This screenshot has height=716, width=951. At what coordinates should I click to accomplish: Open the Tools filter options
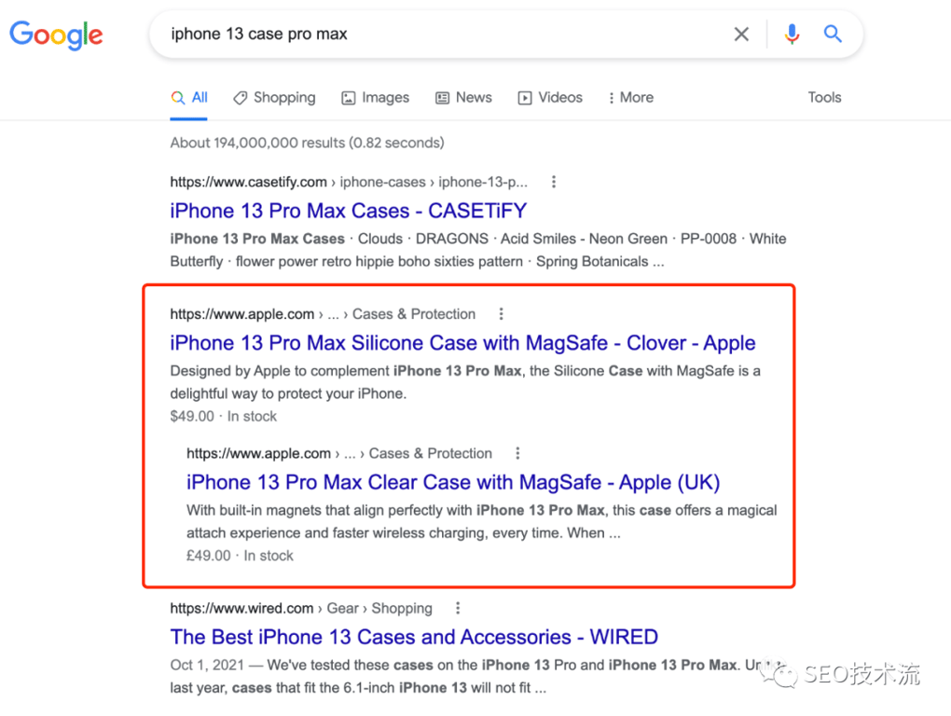[824, 98]
